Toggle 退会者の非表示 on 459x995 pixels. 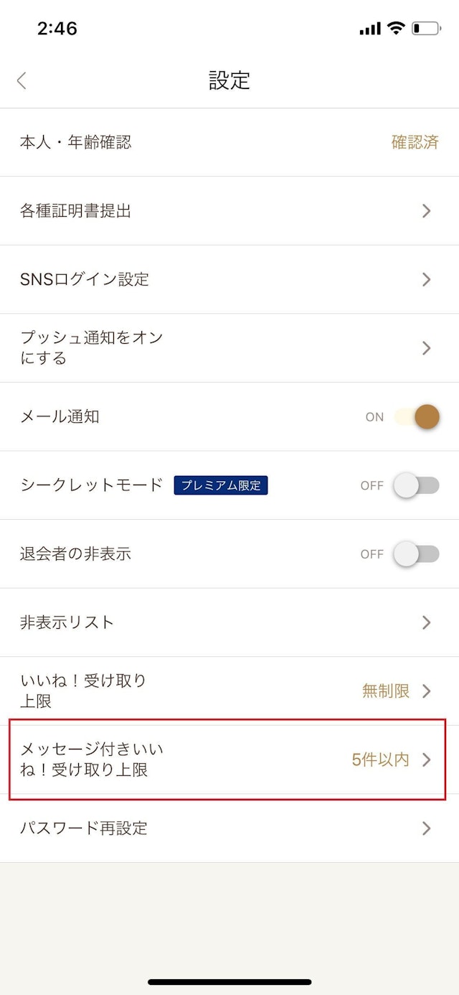416,553
